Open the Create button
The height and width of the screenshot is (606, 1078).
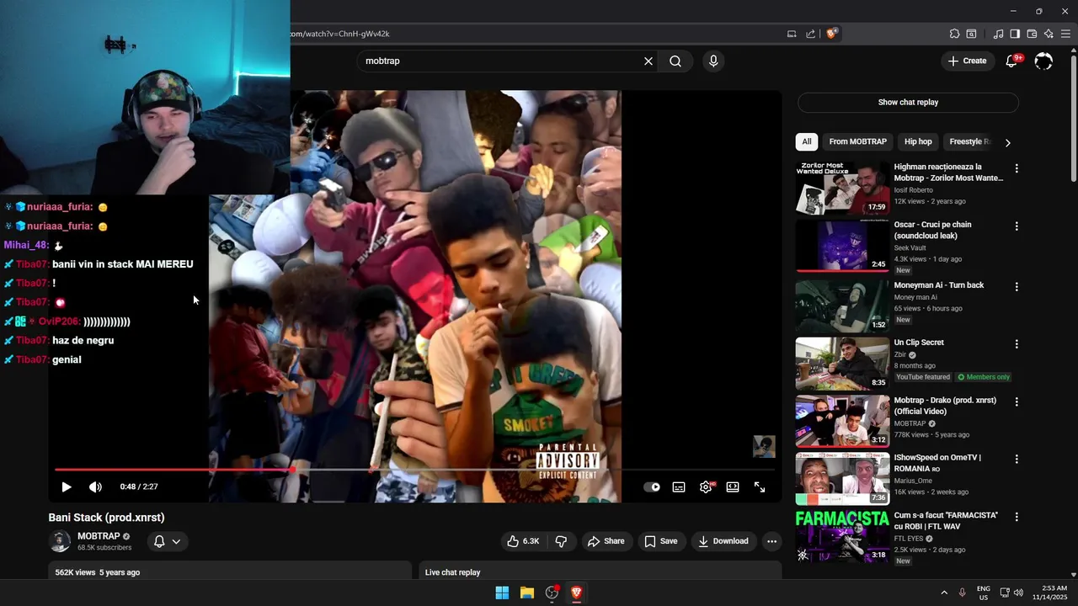[967, 61]
